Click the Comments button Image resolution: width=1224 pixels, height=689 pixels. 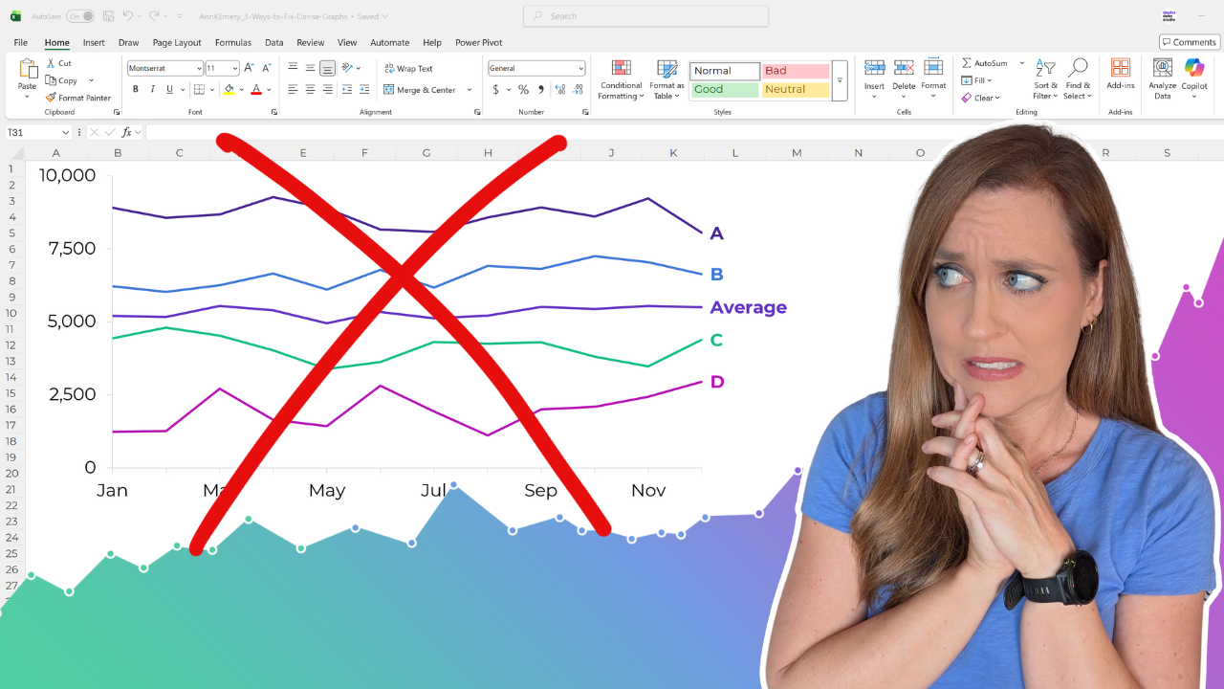[1190, 42]
